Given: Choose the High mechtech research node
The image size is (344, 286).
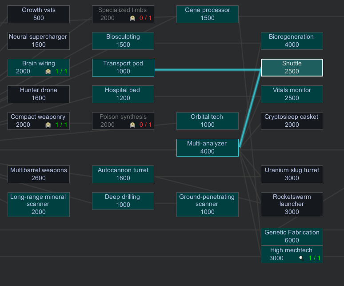Looking at the screenshot, I should [292, 254].
